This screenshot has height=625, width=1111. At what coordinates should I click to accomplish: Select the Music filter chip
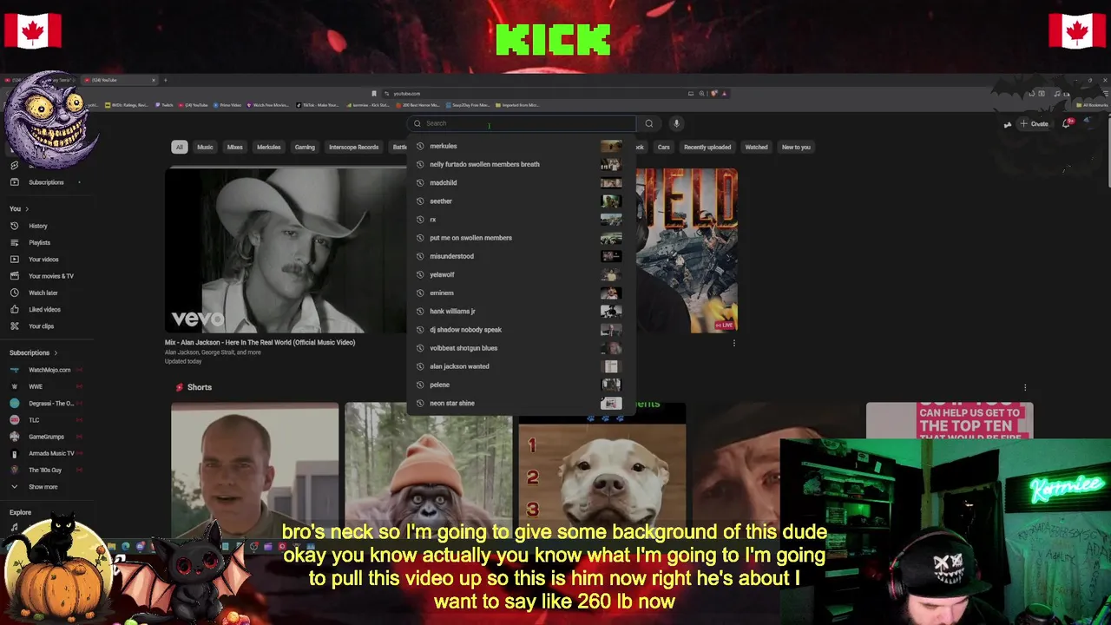coord(205,147)
